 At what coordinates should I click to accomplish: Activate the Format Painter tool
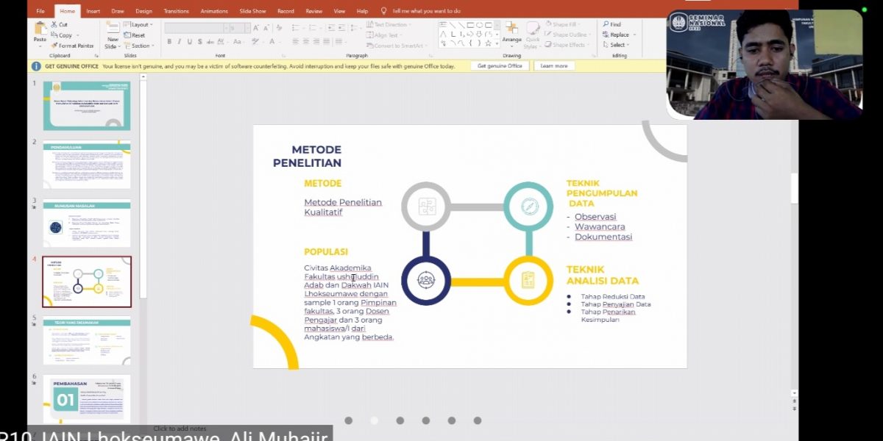73,46
